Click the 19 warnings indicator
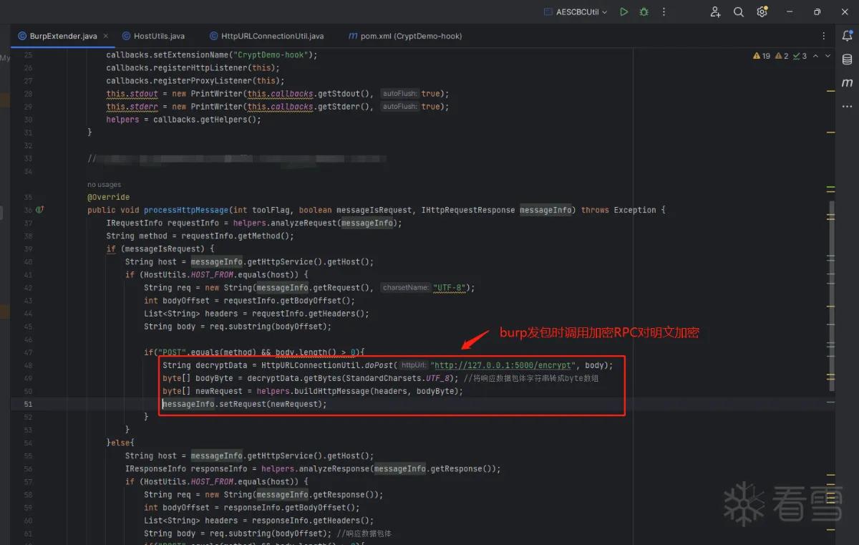This screenshot has height=545, width=859. [x=762, y=56]
